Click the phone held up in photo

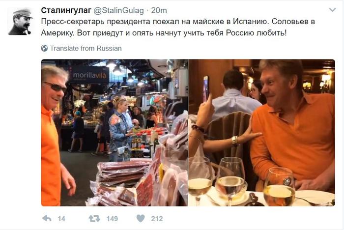[x=206, y=88]
